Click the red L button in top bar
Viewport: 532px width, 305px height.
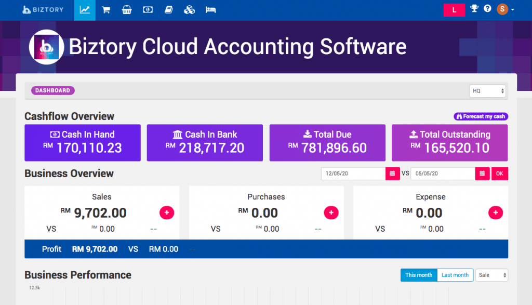(x=454, y=10)
